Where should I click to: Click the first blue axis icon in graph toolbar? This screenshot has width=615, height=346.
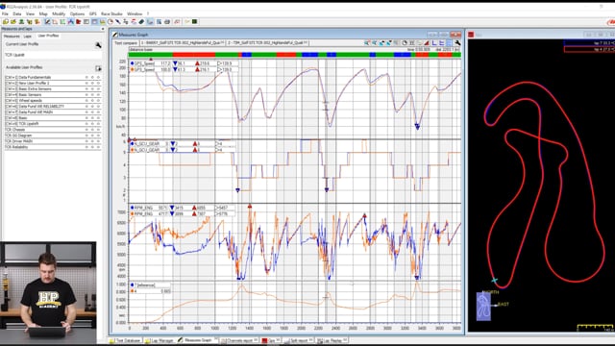coord(434,42)
